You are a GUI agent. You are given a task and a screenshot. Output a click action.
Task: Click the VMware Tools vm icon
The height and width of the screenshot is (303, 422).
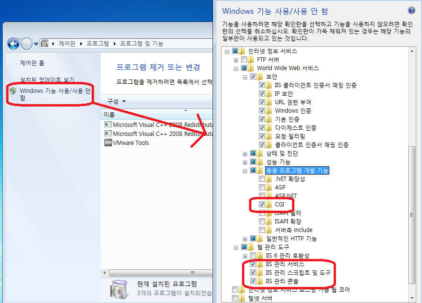coord(108,143)
